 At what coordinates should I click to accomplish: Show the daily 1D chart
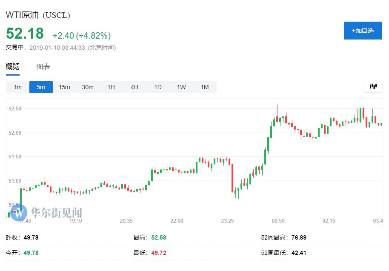[x=158, y=87]
